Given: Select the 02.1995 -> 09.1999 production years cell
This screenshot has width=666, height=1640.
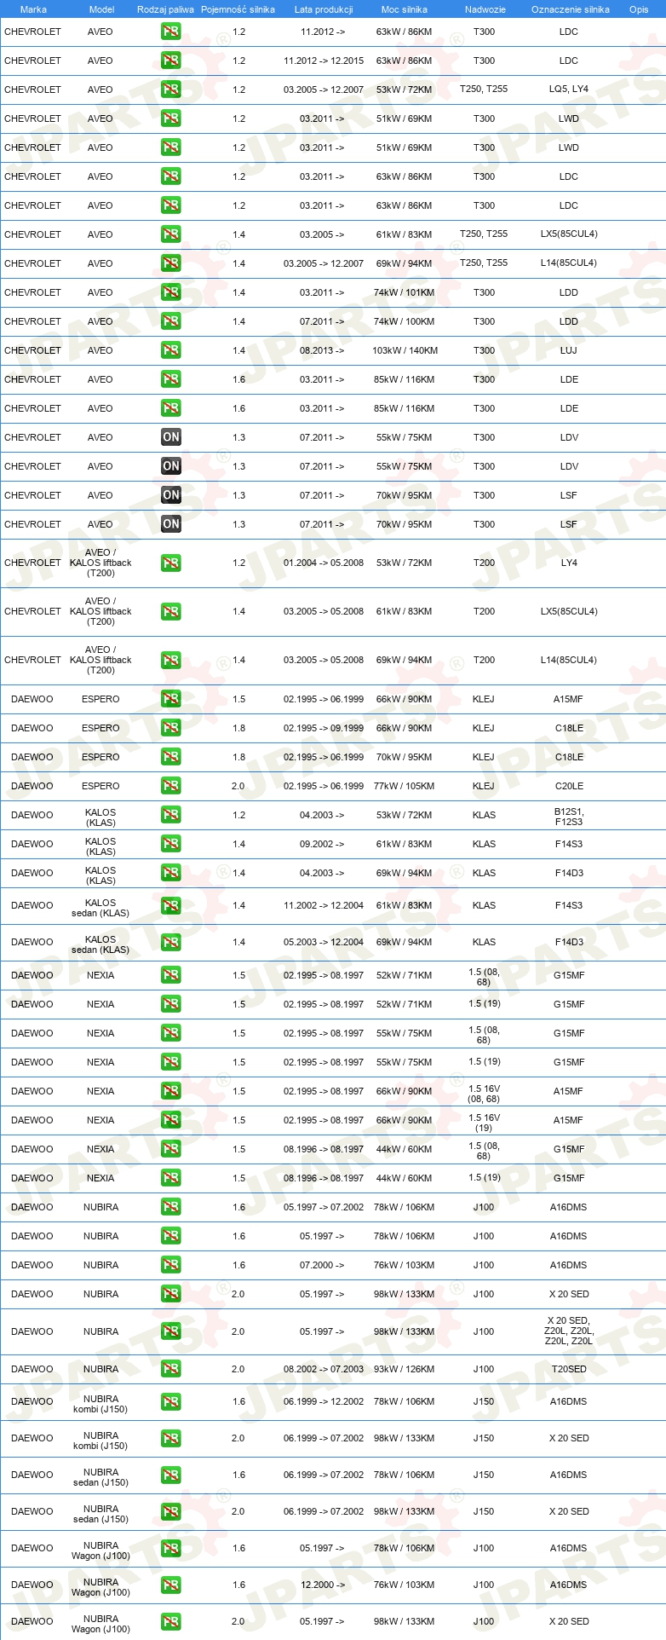Looking at the screenshot, I should pyautogui.click(x=324, y=728).
